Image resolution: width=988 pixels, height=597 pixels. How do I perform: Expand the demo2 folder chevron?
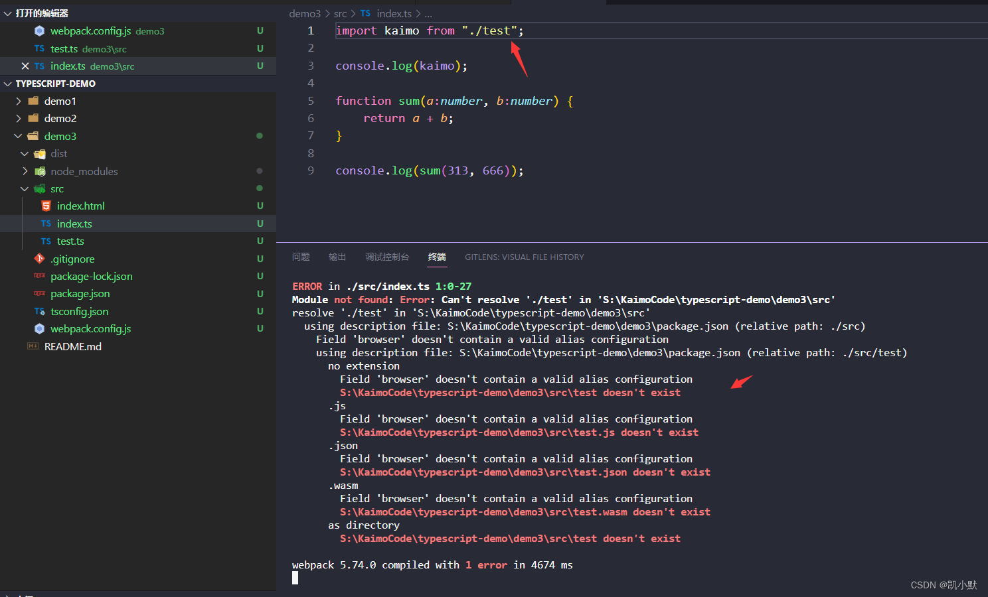(19, 118)
